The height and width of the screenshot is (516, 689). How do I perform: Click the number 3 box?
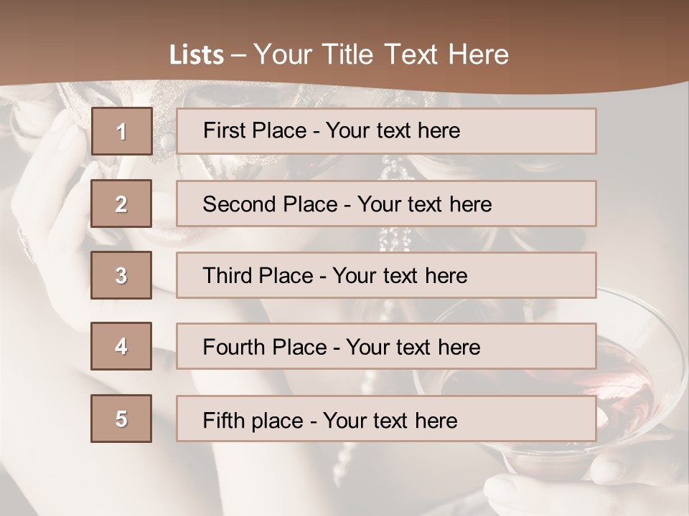click(x=121, y=275)
